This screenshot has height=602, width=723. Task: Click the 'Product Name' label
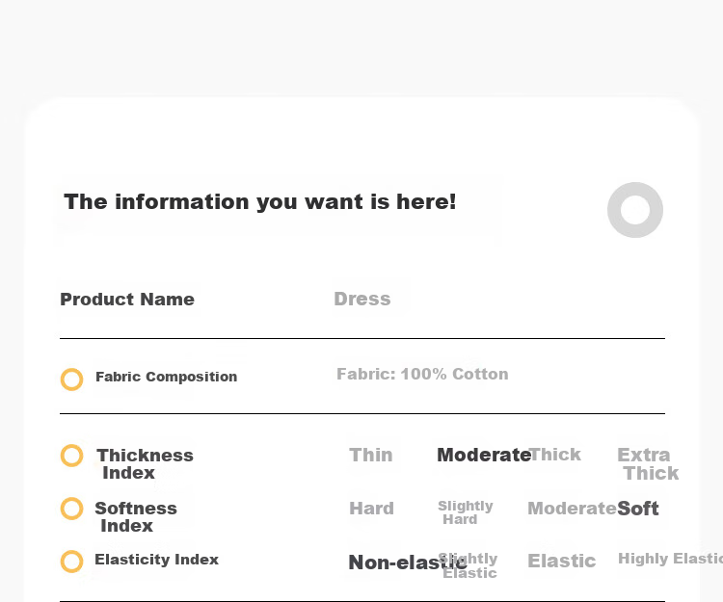tap(127, 300)
